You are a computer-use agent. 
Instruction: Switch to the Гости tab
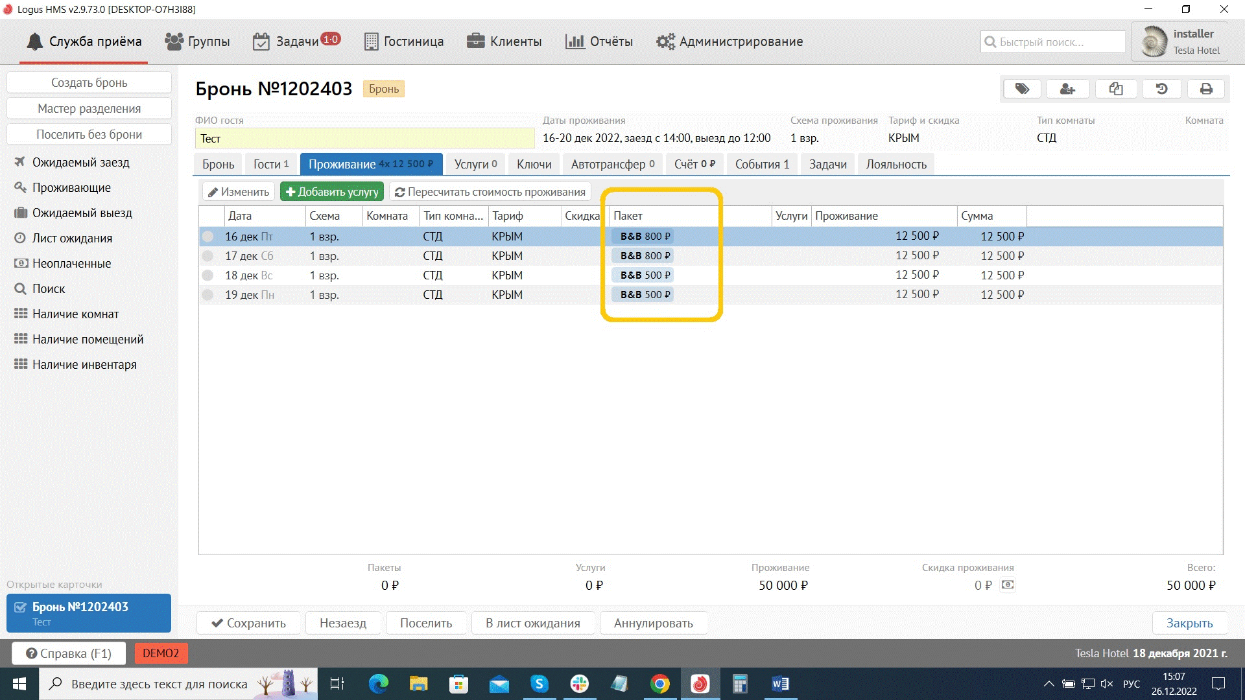click(270, 164)
